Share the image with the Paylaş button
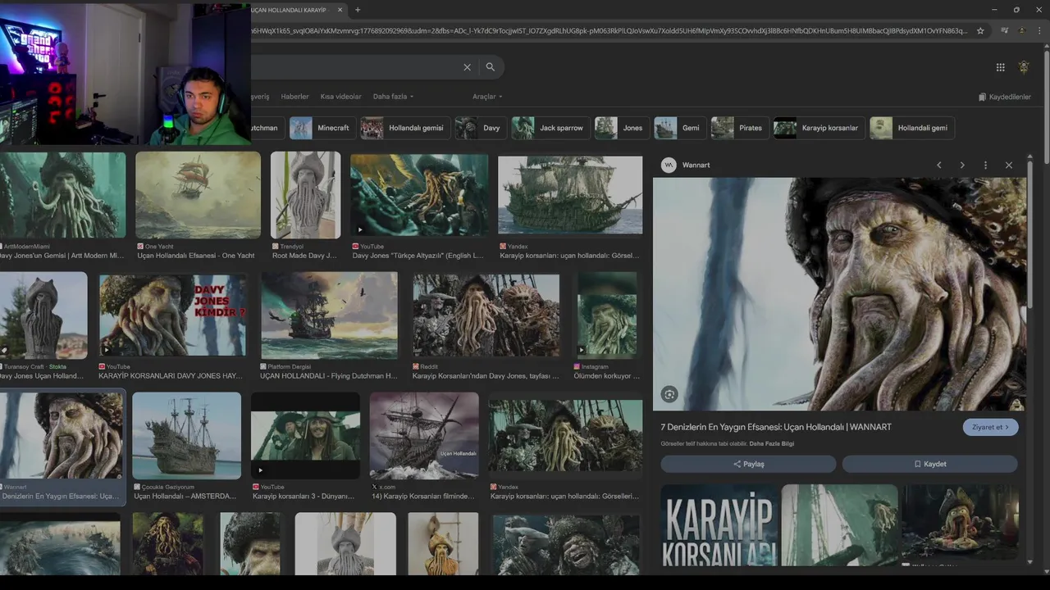1050x590 pixels. pyautogui.click(x=748, y=464)
